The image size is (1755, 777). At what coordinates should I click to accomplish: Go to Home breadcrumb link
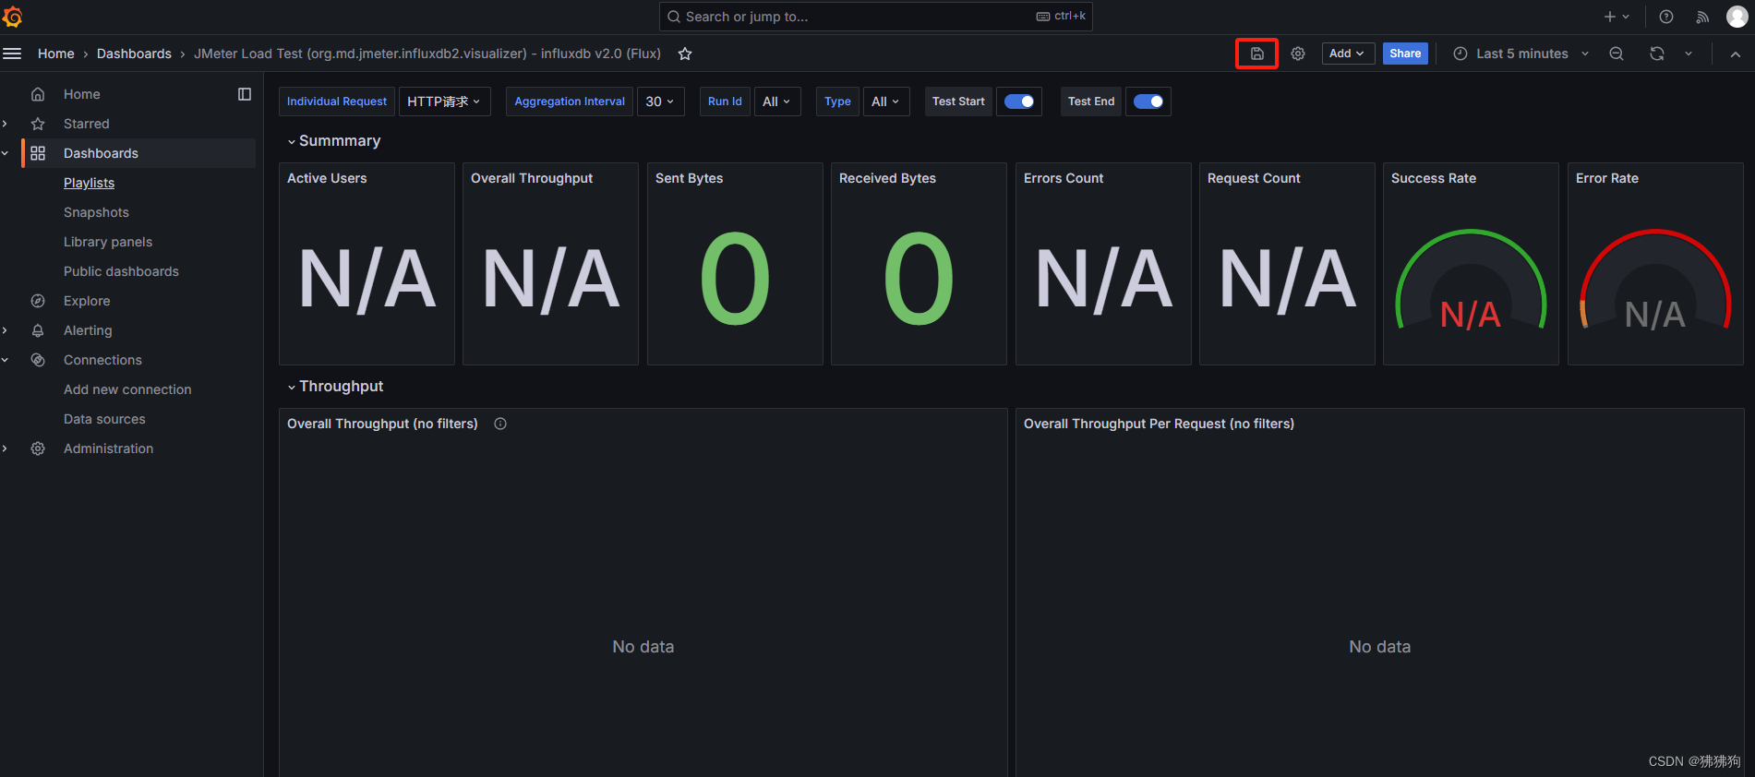click(x=56, y=54)
